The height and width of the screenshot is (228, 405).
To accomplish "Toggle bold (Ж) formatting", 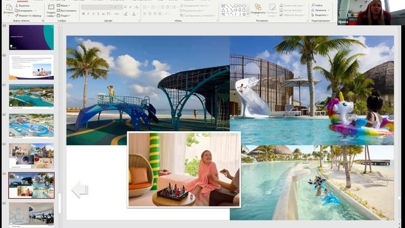I will [x=84, y=14].
